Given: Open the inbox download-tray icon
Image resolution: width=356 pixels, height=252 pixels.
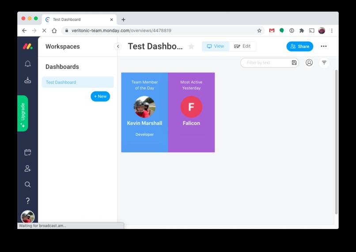Looking at the screenshot, I should pyautogui.click(x=28, y=80).
